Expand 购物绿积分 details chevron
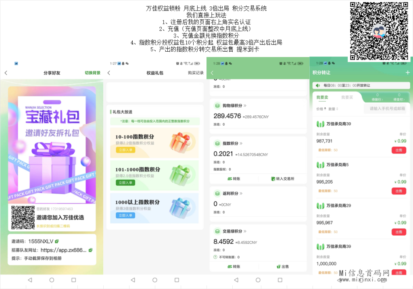The height and width of the screenshot is (289, 413). (x=245, y=106)
